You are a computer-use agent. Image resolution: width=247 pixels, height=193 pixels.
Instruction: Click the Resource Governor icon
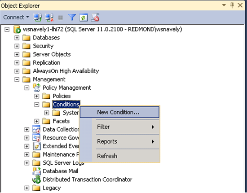click(x=36, y=138)
